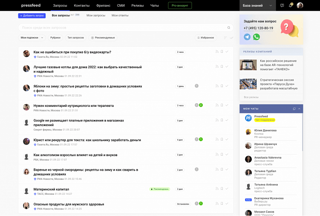This screenshot has height=216, width=320.
Task: Open request Опасные продукты для мужского здоровья
Action: pyautogui.click(x=69, y=204)
